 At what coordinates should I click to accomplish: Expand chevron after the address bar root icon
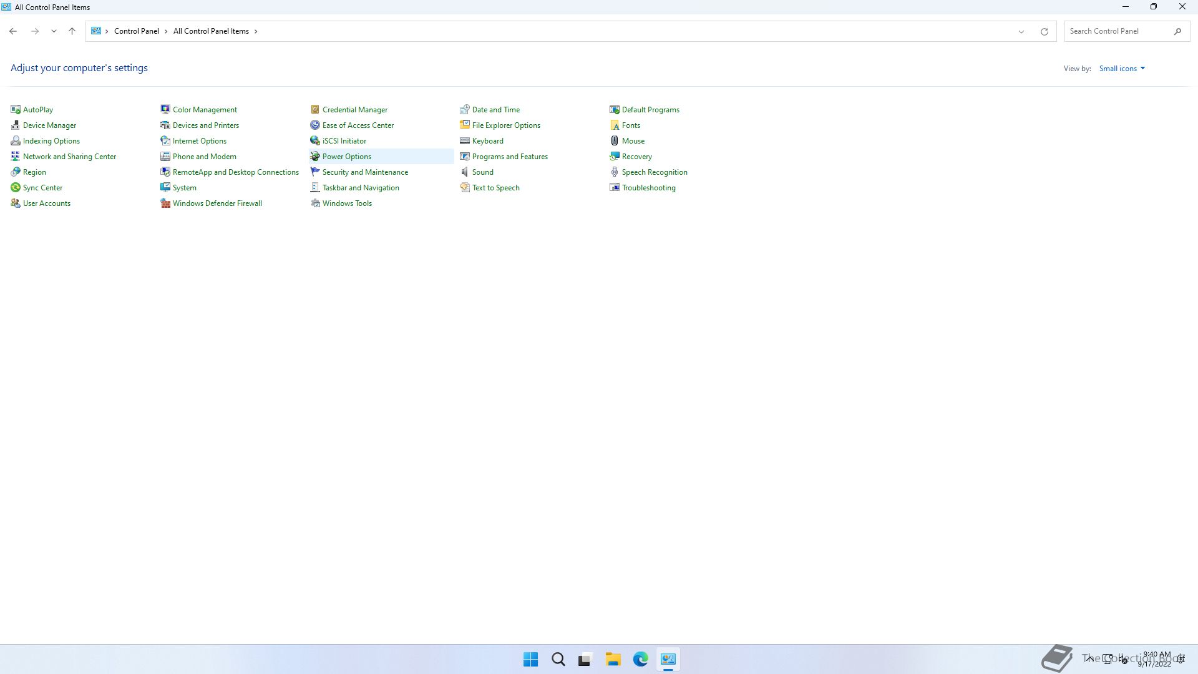pyautogui.click(x=107, y=31)
